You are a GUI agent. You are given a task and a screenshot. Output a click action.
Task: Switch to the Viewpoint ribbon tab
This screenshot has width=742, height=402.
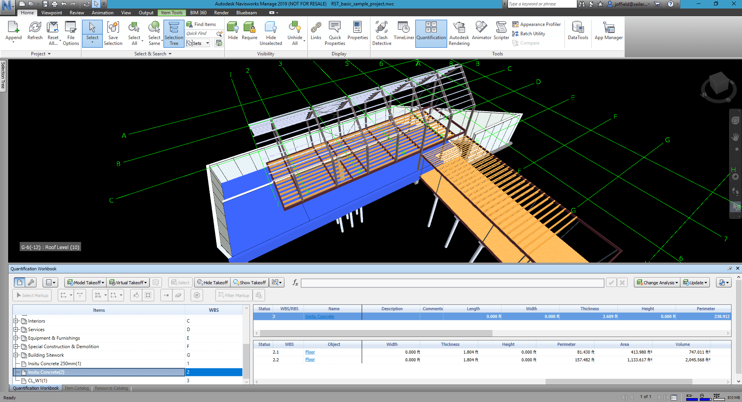point(52,13)
